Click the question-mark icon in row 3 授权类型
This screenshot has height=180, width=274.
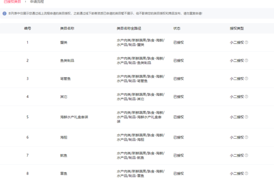click(247, 79)
